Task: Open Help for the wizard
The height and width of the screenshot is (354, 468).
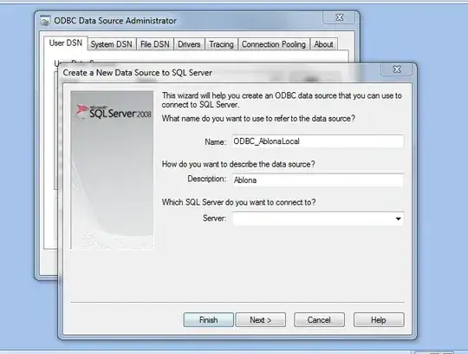Action: [379, 320]
